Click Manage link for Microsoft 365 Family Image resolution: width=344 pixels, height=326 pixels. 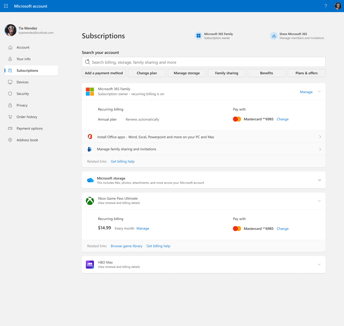click(x=306, y=92)
